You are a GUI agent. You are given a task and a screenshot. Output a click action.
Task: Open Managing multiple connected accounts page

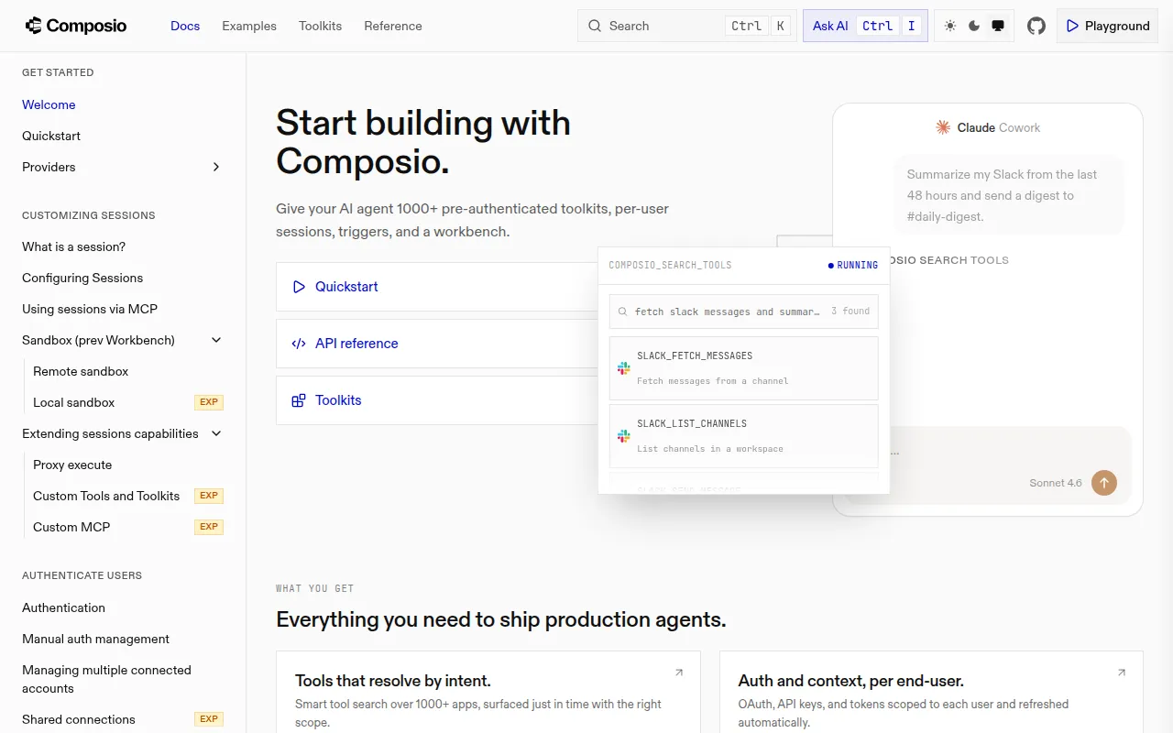point(106,679)
